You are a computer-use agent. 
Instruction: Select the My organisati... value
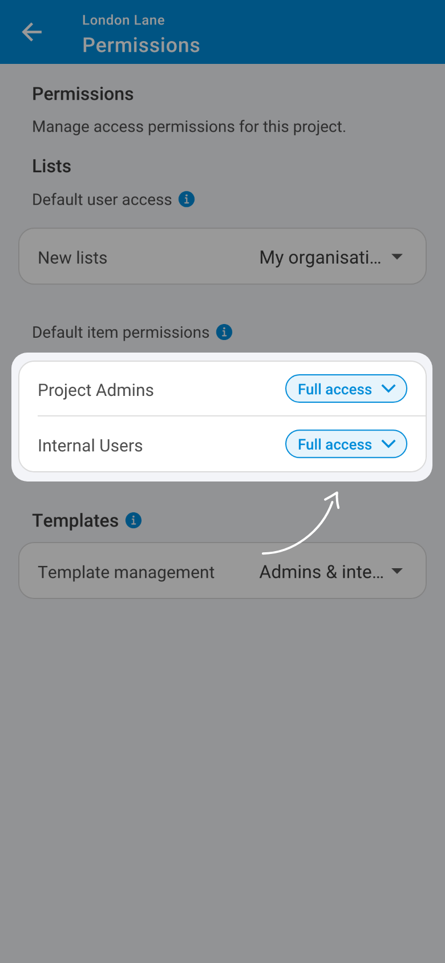pyautogui.click(x=320, y=258)
